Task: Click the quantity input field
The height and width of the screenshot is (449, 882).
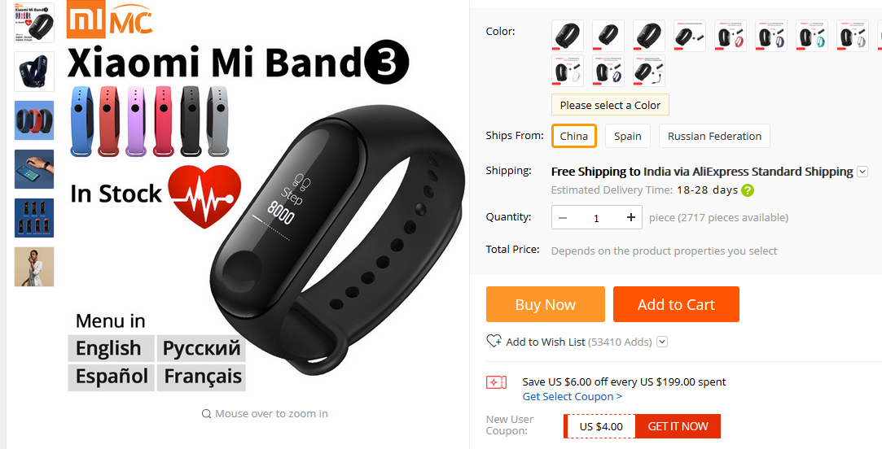Action: 597,217
